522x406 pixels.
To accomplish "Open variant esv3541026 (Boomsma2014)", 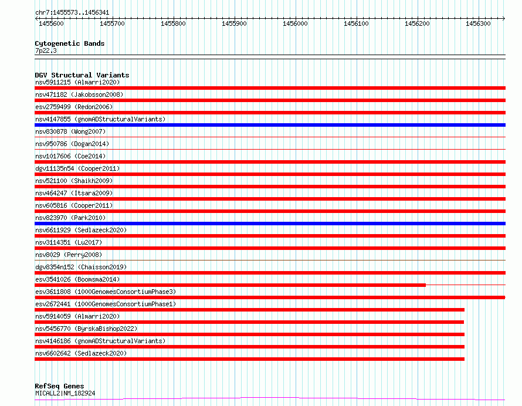I will 77,279.
